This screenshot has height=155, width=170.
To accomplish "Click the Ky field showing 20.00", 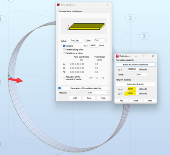I will [x=133, y=93].
